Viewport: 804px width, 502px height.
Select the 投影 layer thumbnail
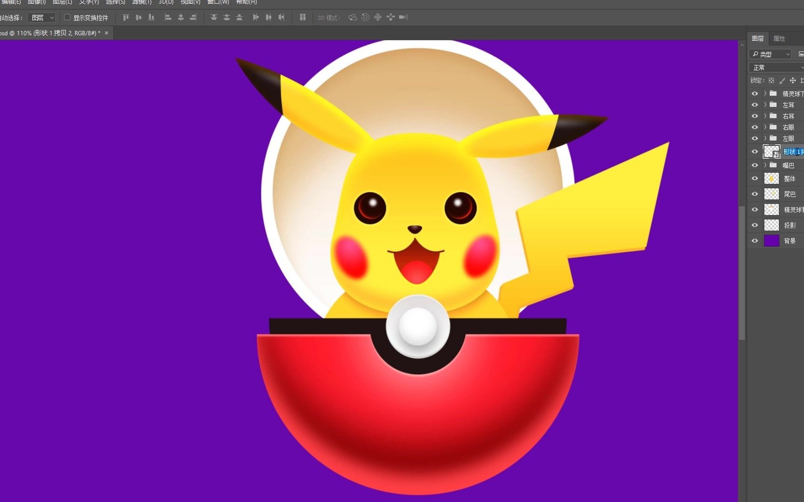point(771,225)
